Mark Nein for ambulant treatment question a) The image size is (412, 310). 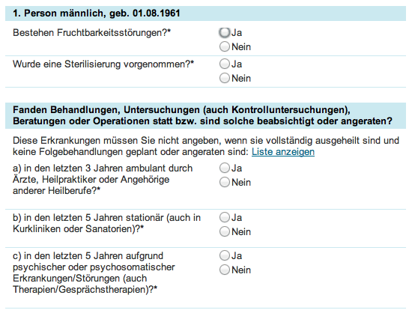tap(225, 182)
